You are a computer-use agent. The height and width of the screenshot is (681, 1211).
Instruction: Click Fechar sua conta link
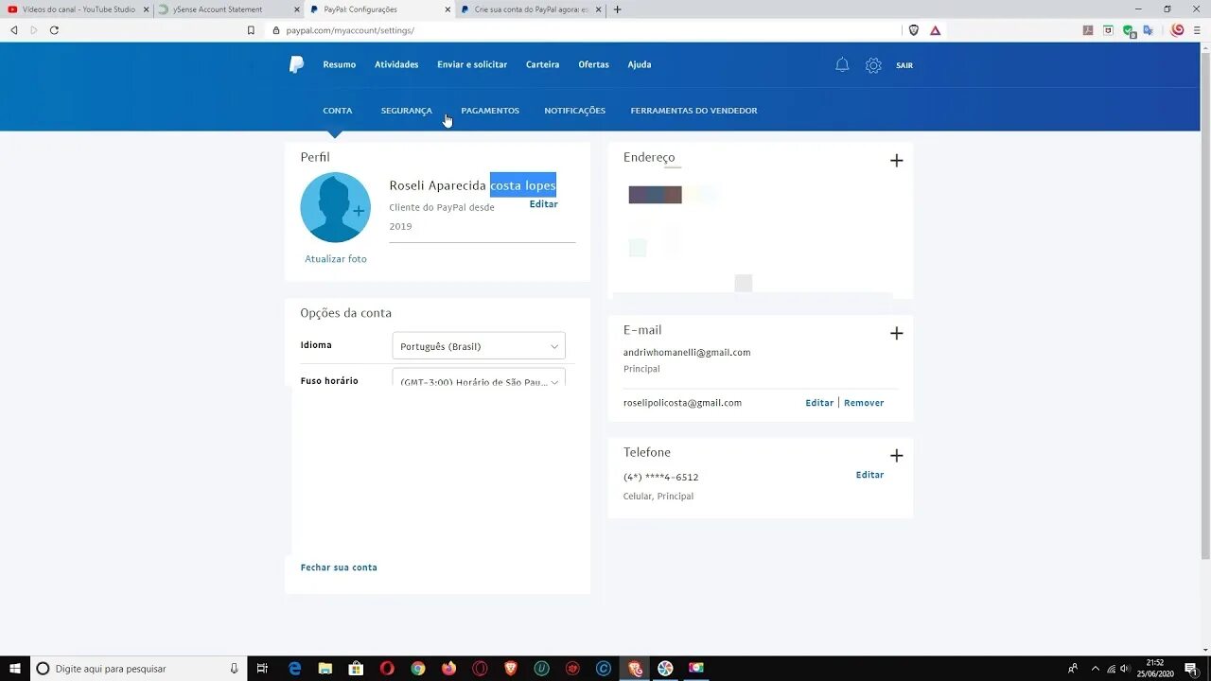(x=339, y=567)
